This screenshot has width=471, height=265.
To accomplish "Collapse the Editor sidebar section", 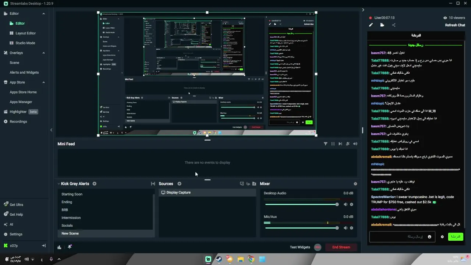I will point(43,14).
